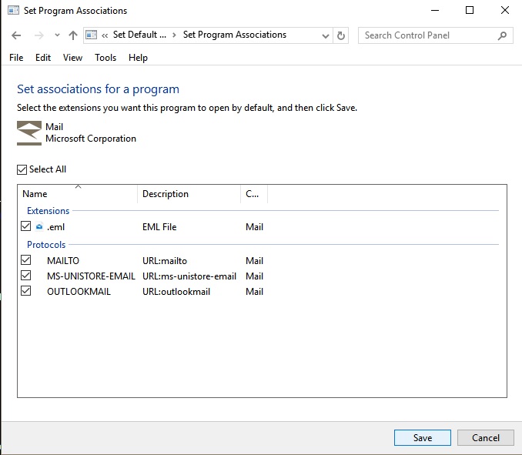The image size is (522, 455).
Task: Open the View menu
Action: (x=72, y=58)
